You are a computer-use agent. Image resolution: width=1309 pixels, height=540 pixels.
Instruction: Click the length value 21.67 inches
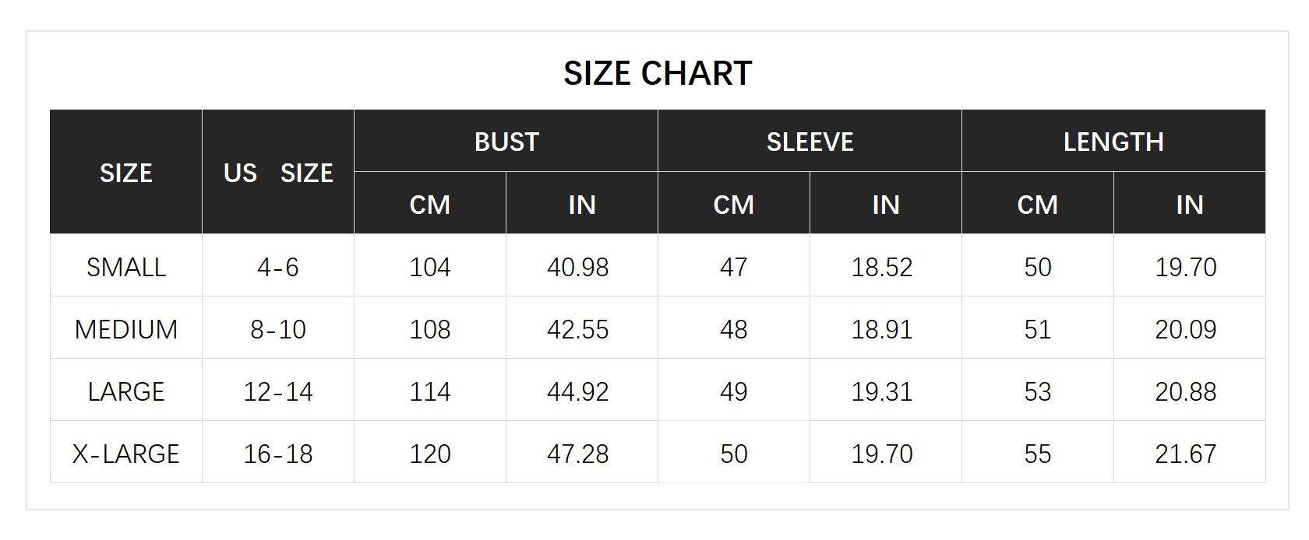1185,454
